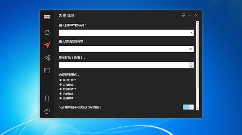The width and height of the screenshot is (242, 135).
Task: Click the 选择显示模式 label
Action: click(69, 75)
